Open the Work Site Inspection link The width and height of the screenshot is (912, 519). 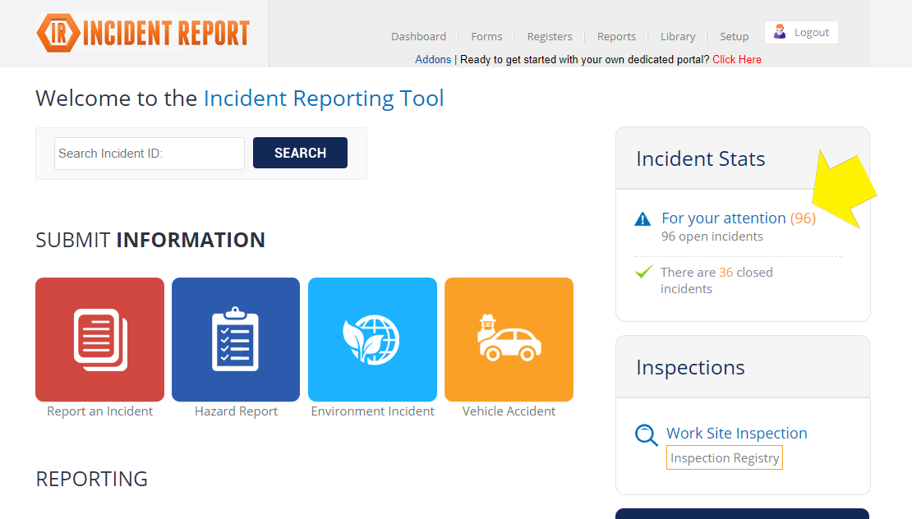coord(736,433)
